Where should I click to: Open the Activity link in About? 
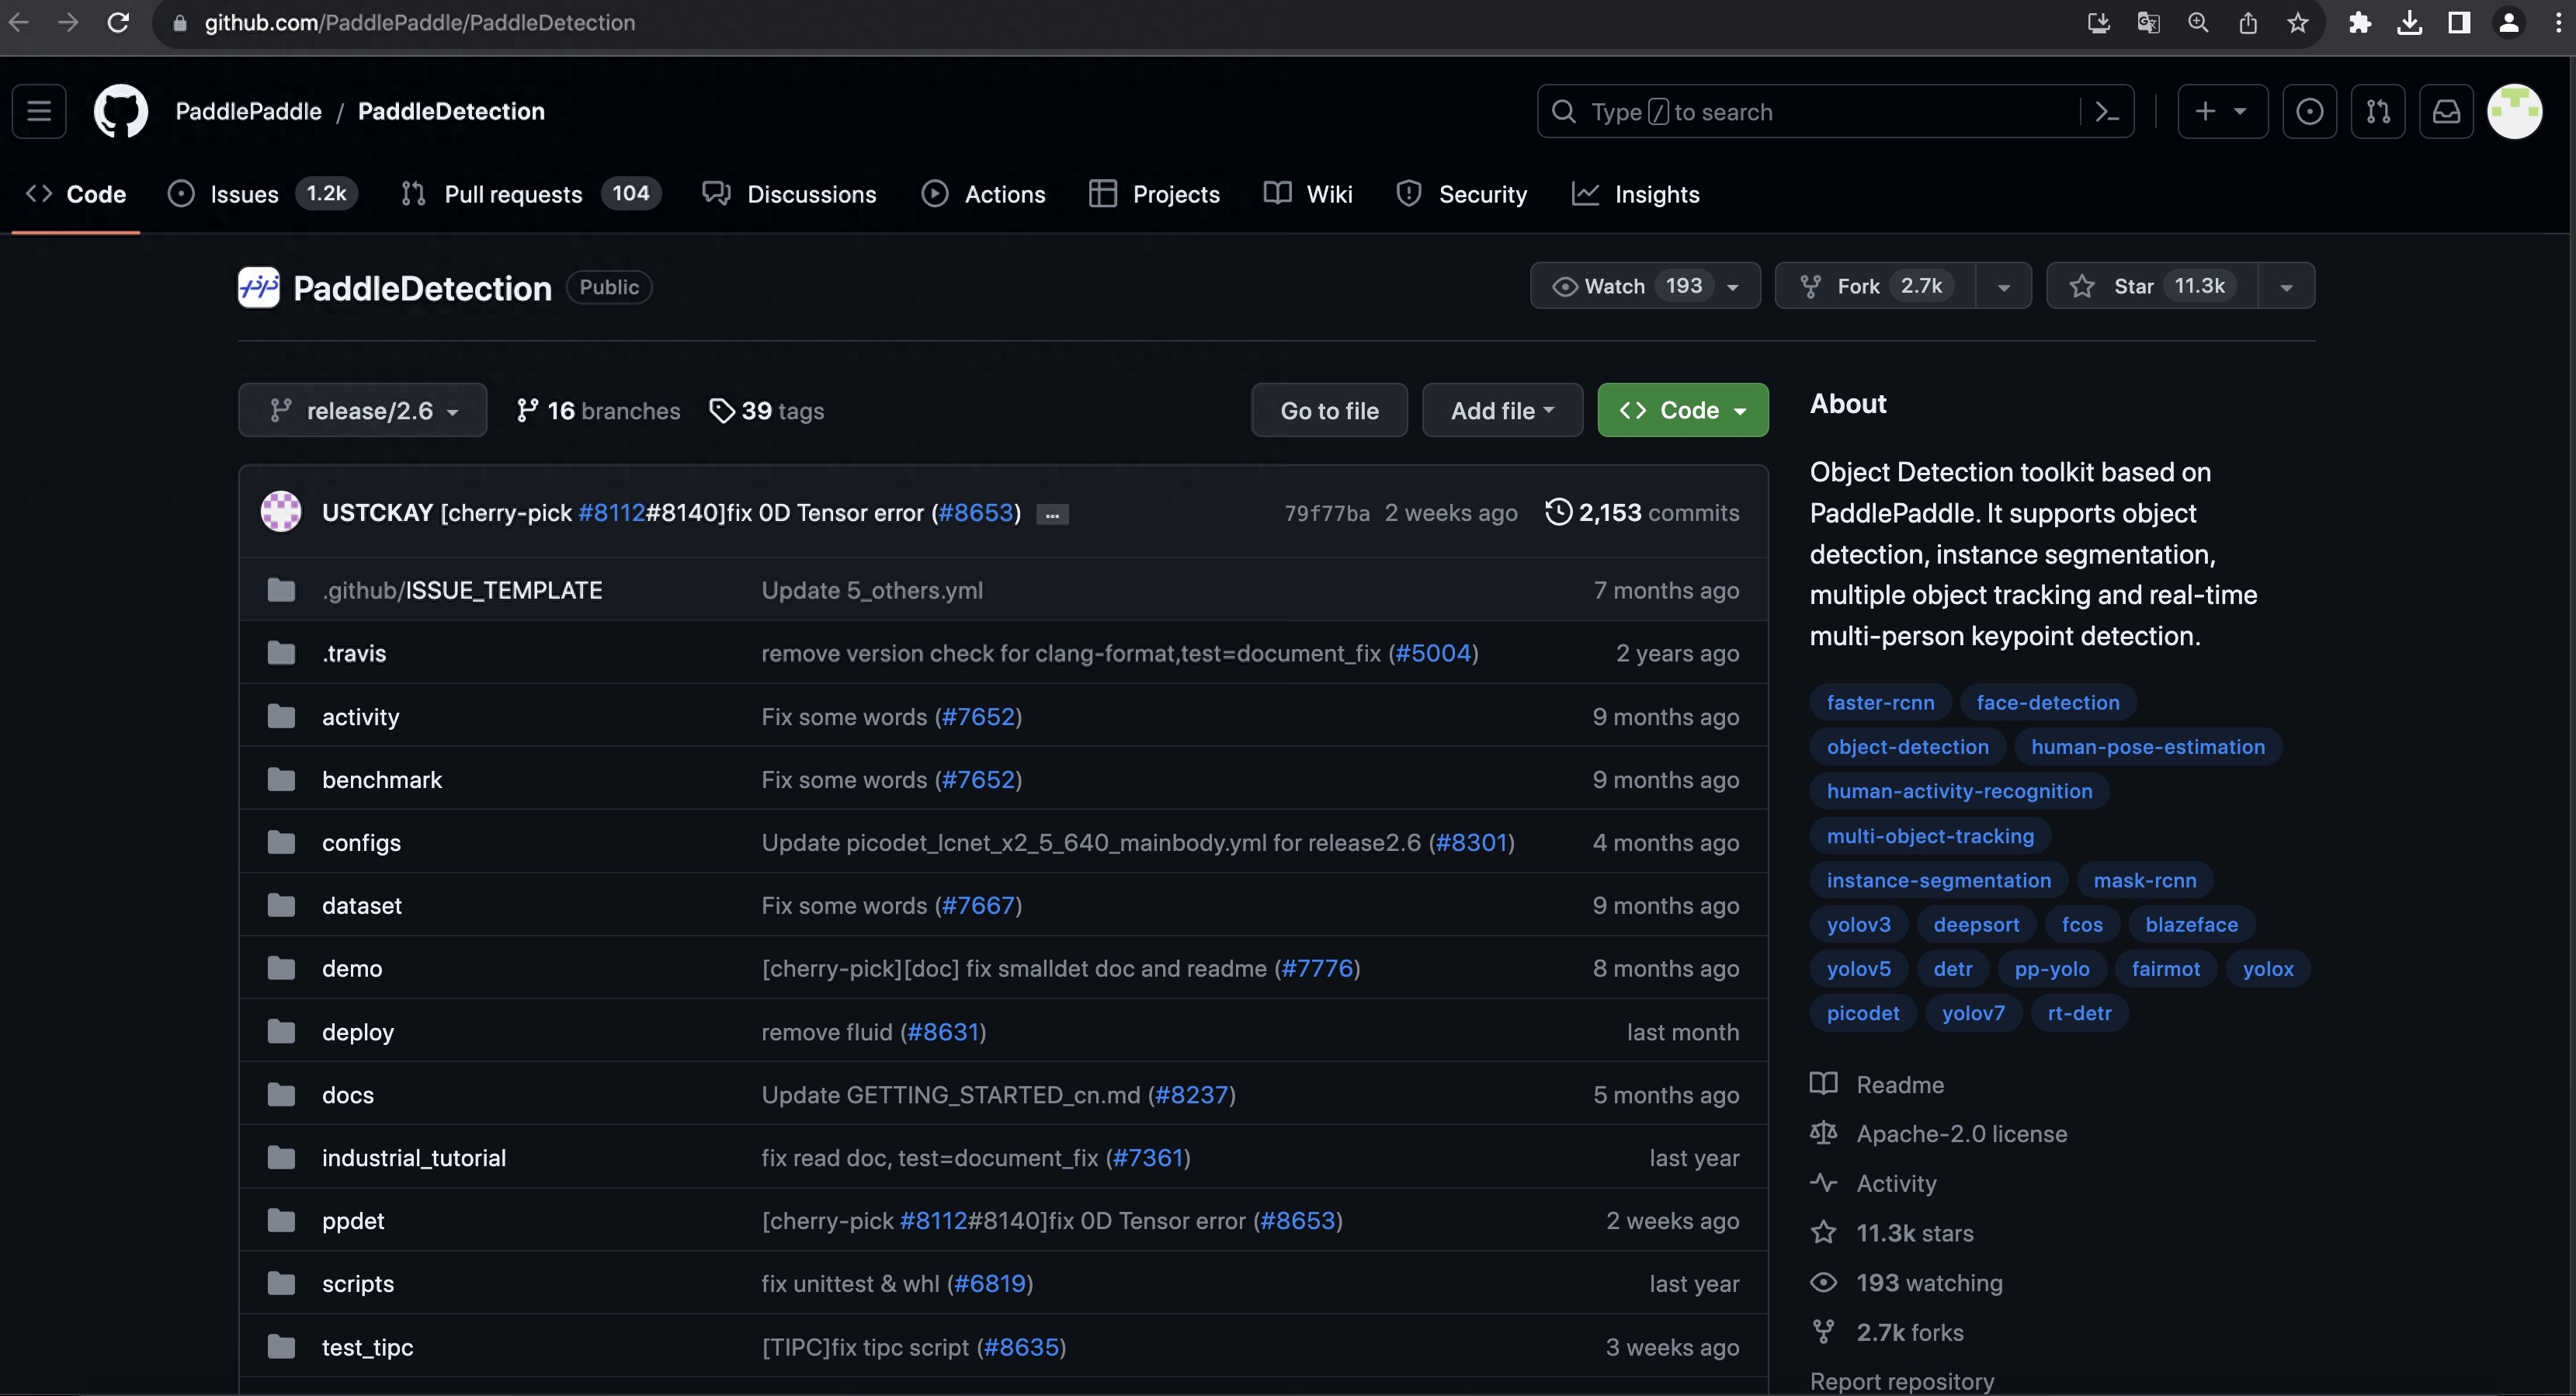[1873, 1184]
